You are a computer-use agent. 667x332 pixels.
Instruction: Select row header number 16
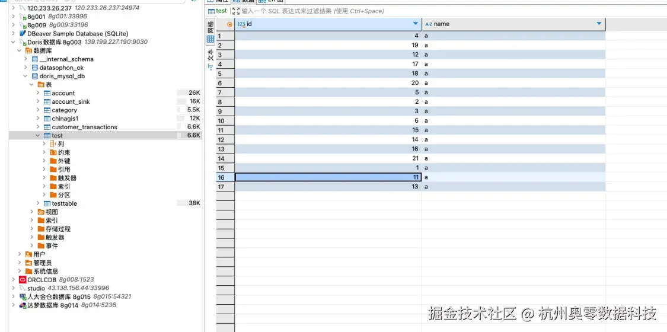225,177
